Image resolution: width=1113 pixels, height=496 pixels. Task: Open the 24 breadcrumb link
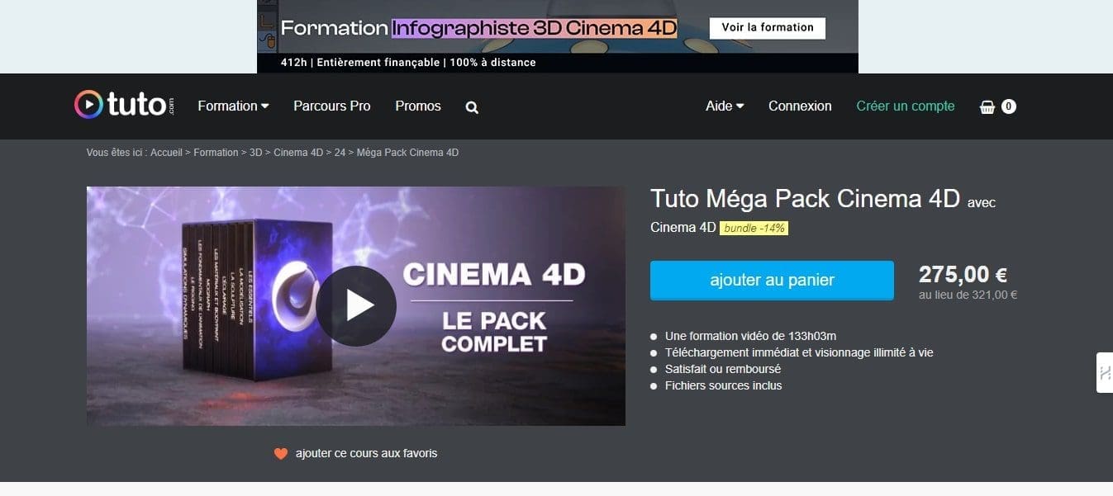pos(340,153)
